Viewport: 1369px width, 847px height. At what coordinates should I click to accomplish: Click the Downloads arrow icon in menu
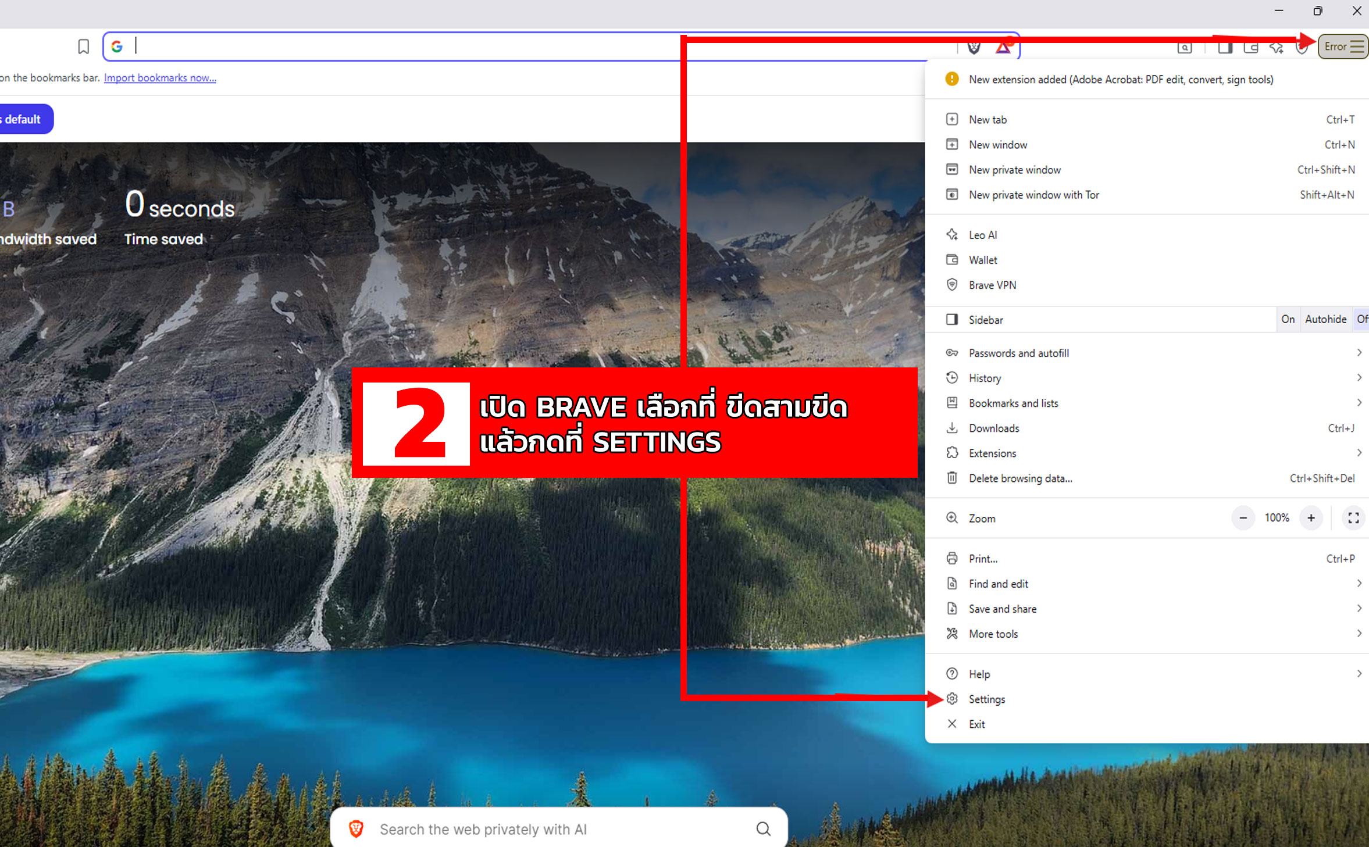pyautogui.click(x=952, y=428)
